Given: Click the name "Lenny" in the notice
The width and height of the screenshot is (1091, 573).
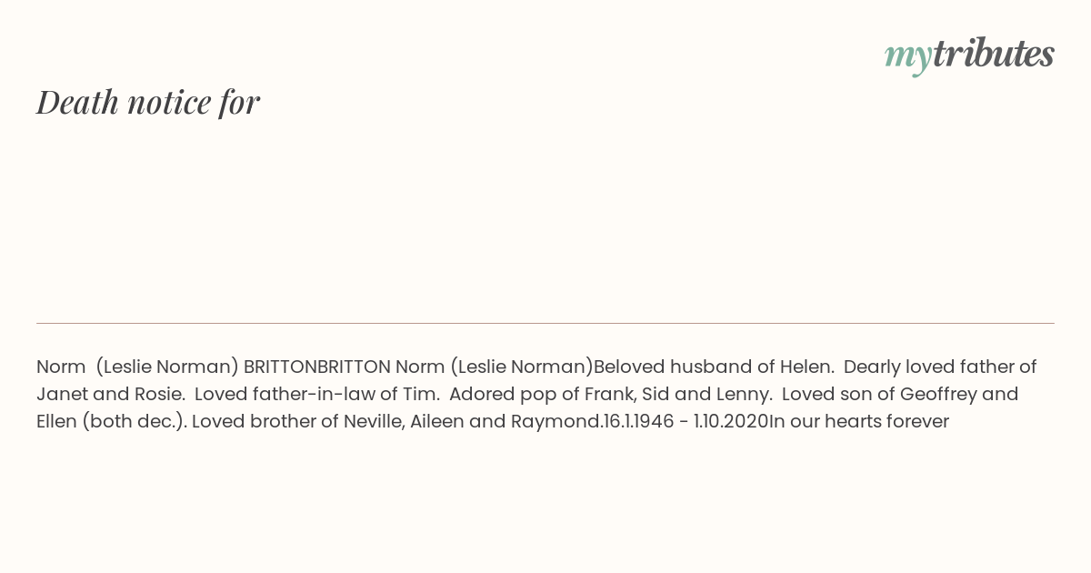Looking at the screenshot, I should [x=742, y=394].
